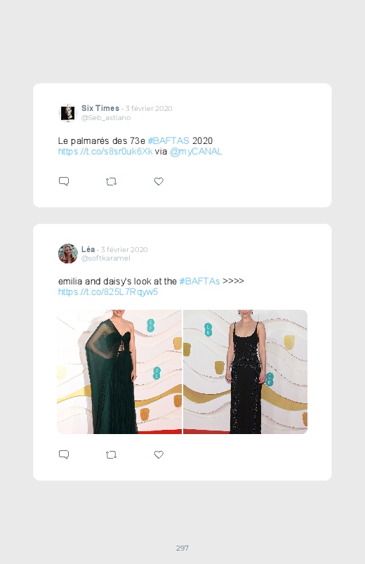The image size is (365, 564).
Task: Retweet Léa's emilia and daisy tweet
Action: pos(111,455)
